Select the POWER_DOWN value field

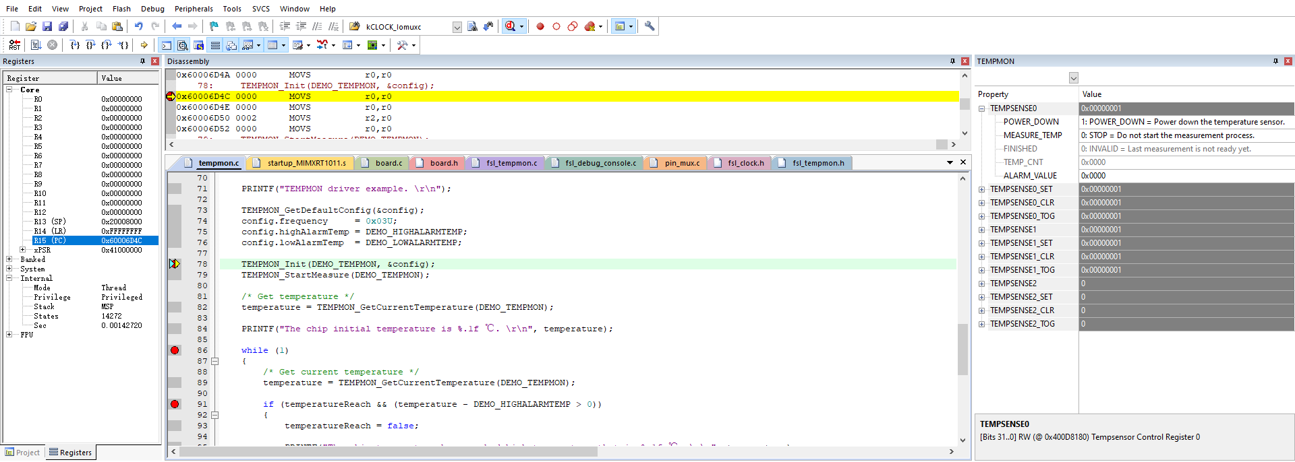coord(1186,122)
